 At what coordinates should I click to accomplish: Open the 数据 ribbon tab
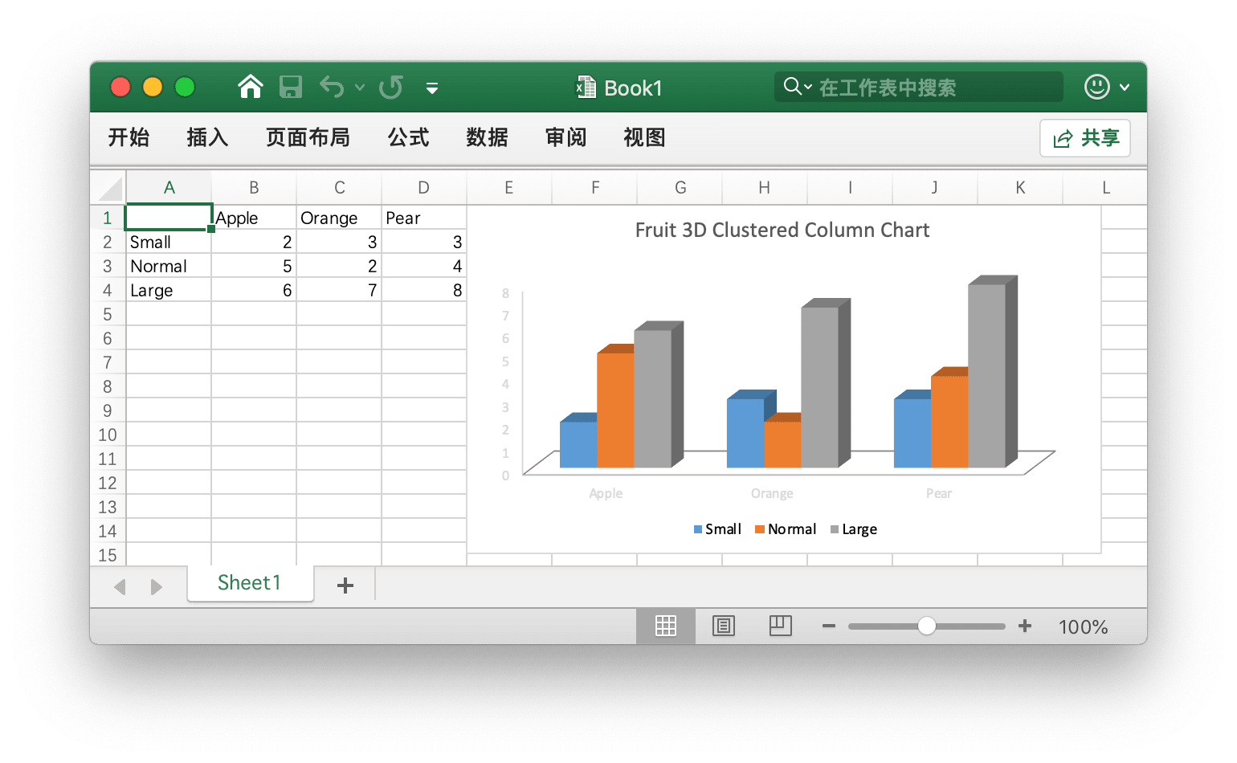(x=487, y=137)
